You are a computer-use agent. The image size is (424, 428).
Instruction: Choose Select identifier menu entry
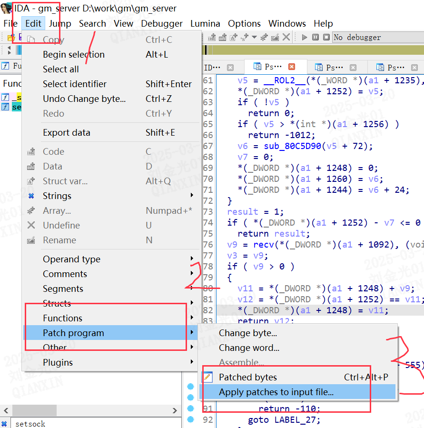tap(112, 84)
